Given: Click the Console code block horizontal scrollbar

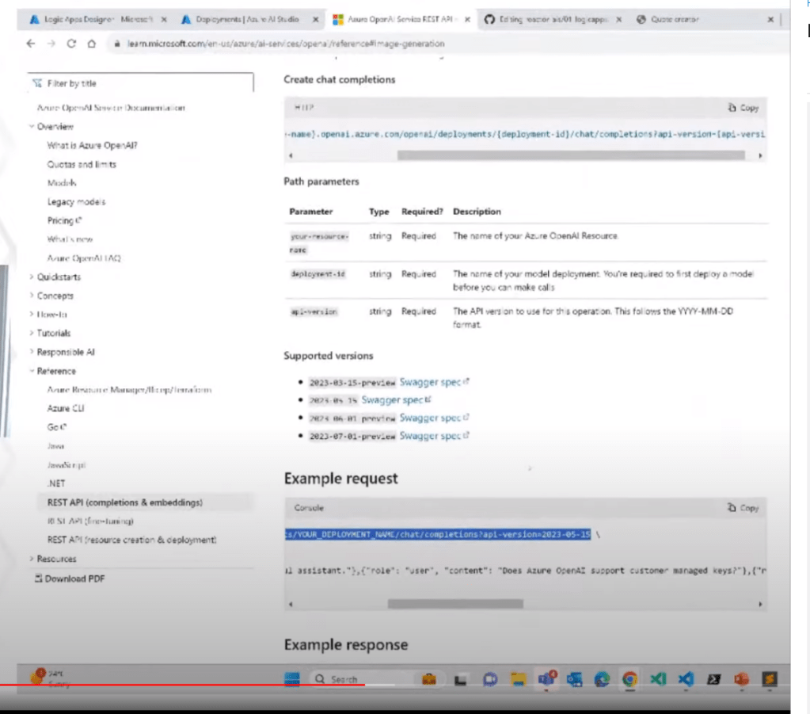Looking at the screenshot, I should [x=455, y=604].
